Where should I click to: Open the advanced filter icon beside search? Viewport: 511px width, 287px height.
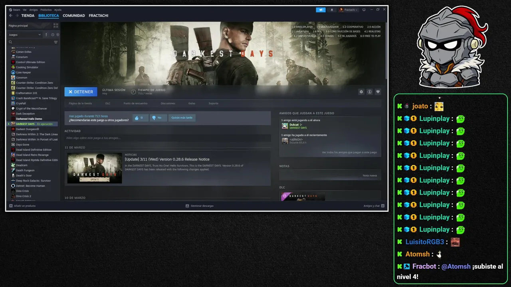coord(56,42)
